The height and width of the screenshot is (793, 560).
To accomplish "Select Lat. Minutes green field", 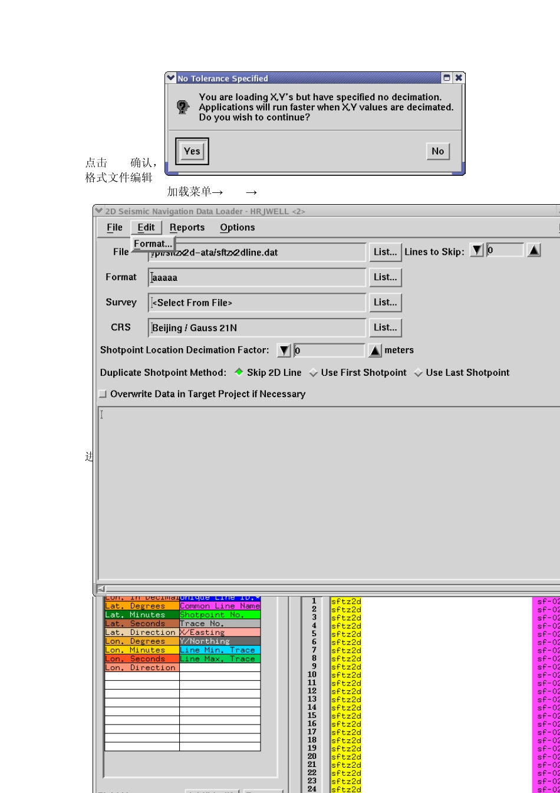I will point(141,615).
